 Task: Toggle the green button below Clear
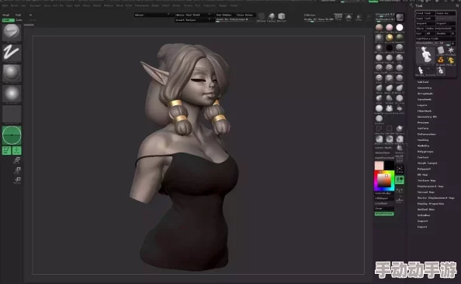coord(384,214)
